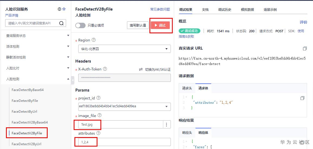The image size is (313, 149).
Task: Copy the request body code
Action: click(302, 98)
